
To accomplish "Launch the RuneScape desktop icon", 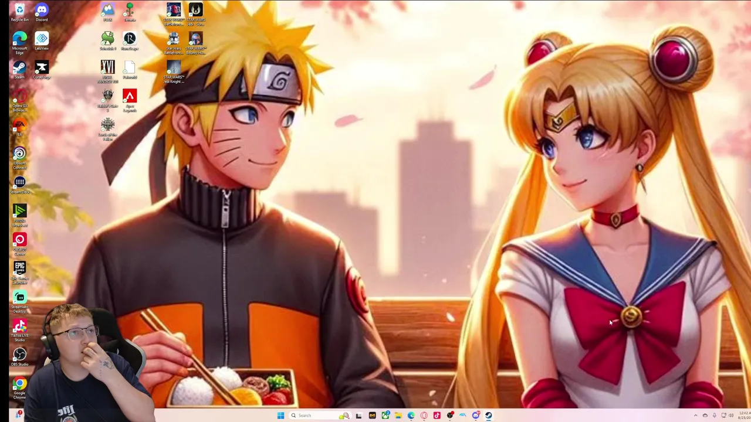I will (130, 41).
